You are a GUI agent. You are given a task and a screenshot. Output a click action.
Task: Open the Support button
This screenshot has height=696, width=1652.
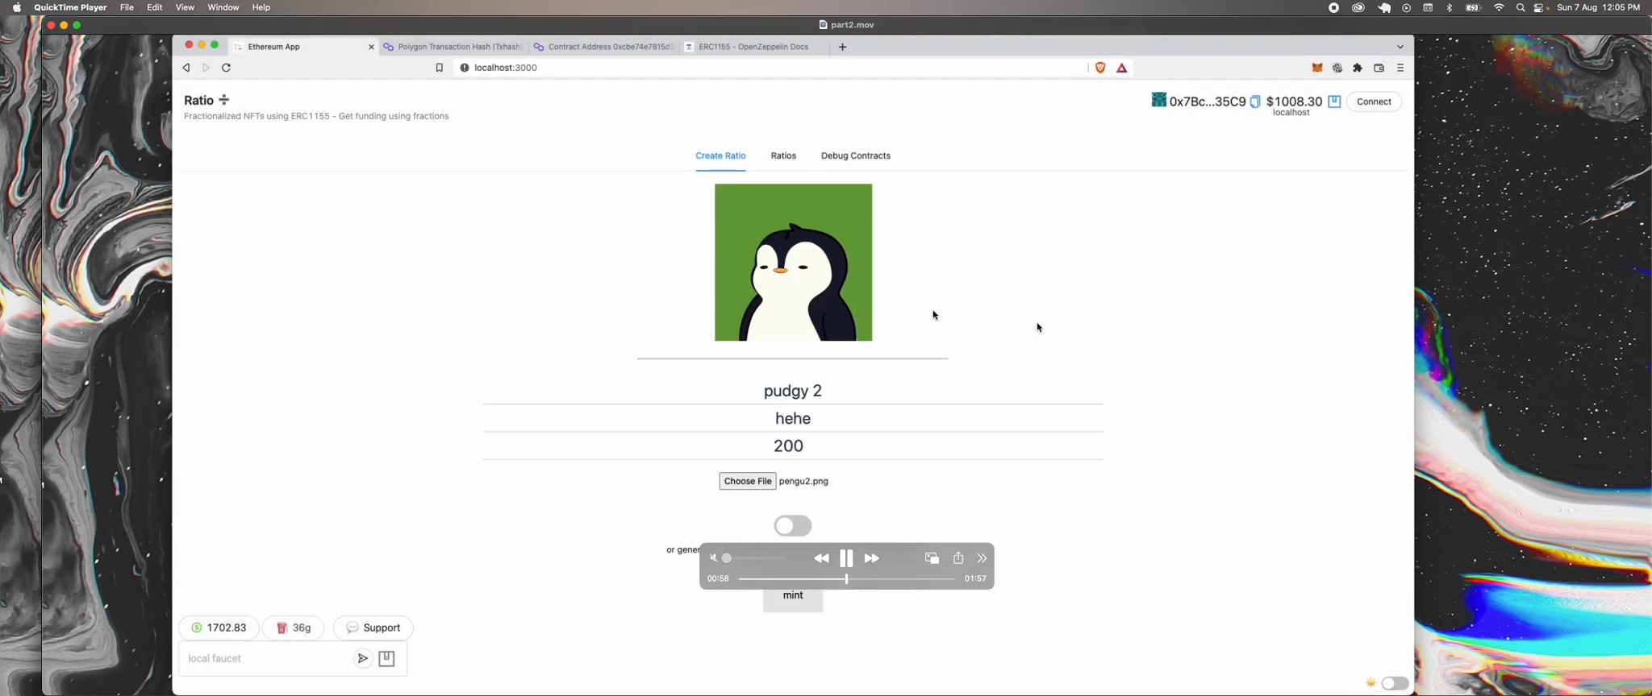pyautogui.click(x=373, y=628)
